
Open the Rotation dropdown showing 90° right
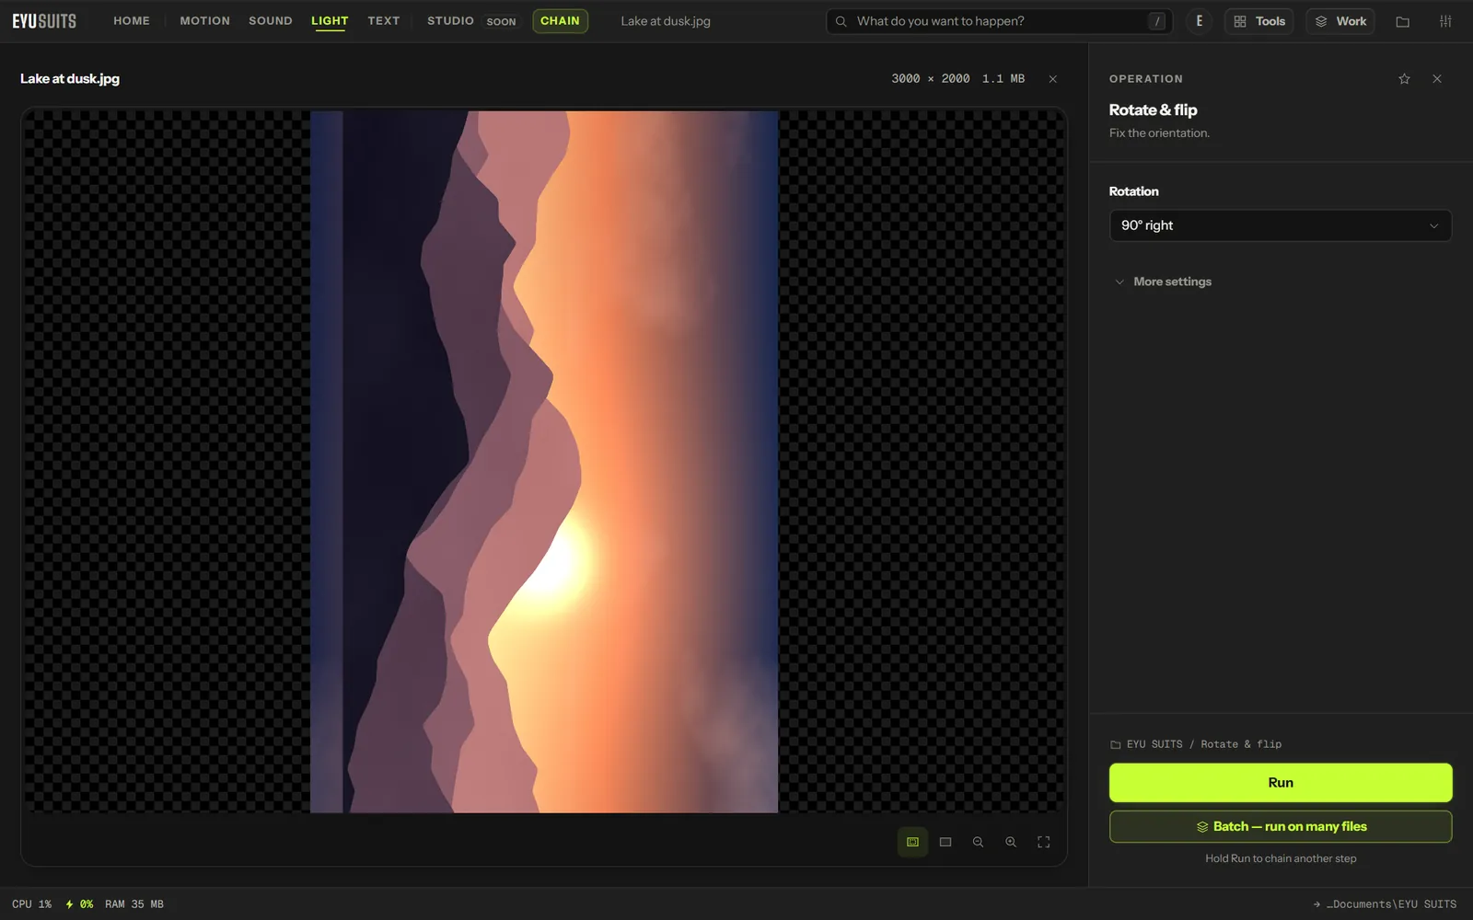[1280, 225]
